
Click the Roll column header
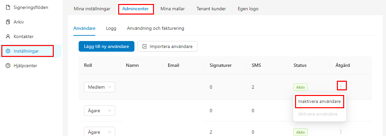pyautogui.click(x=88, y=65)
